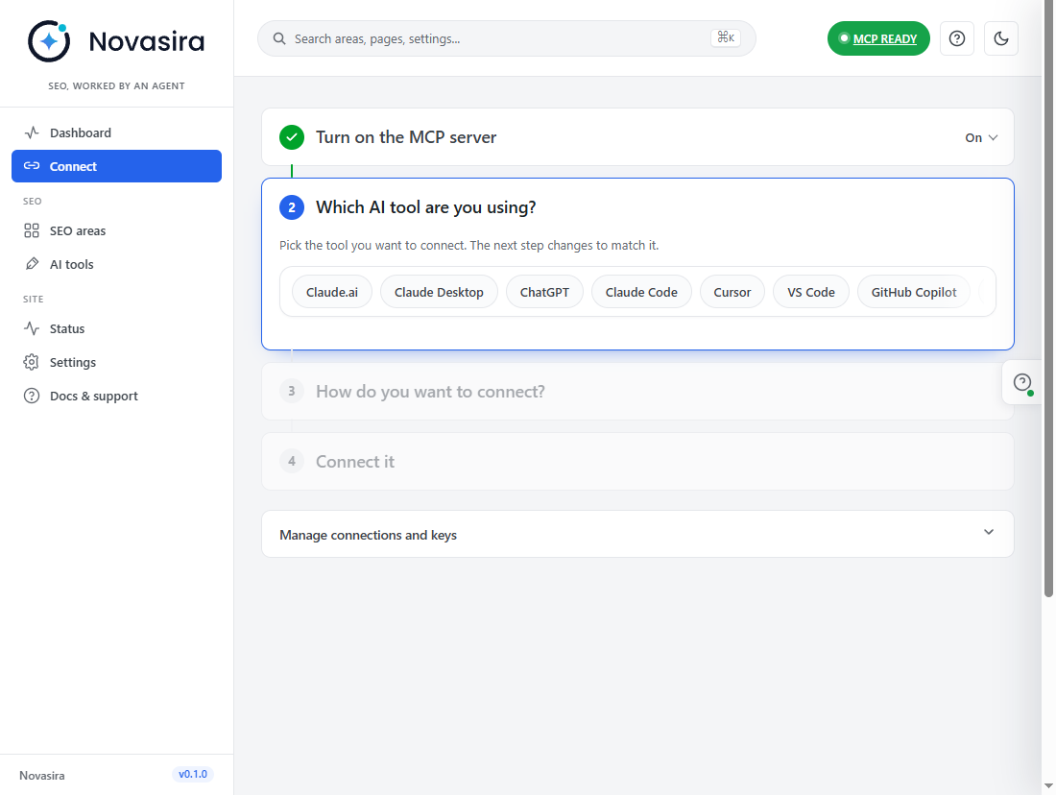
Task: Click the ⌘K shortcut badge
Action: click(x=726, y=37)
